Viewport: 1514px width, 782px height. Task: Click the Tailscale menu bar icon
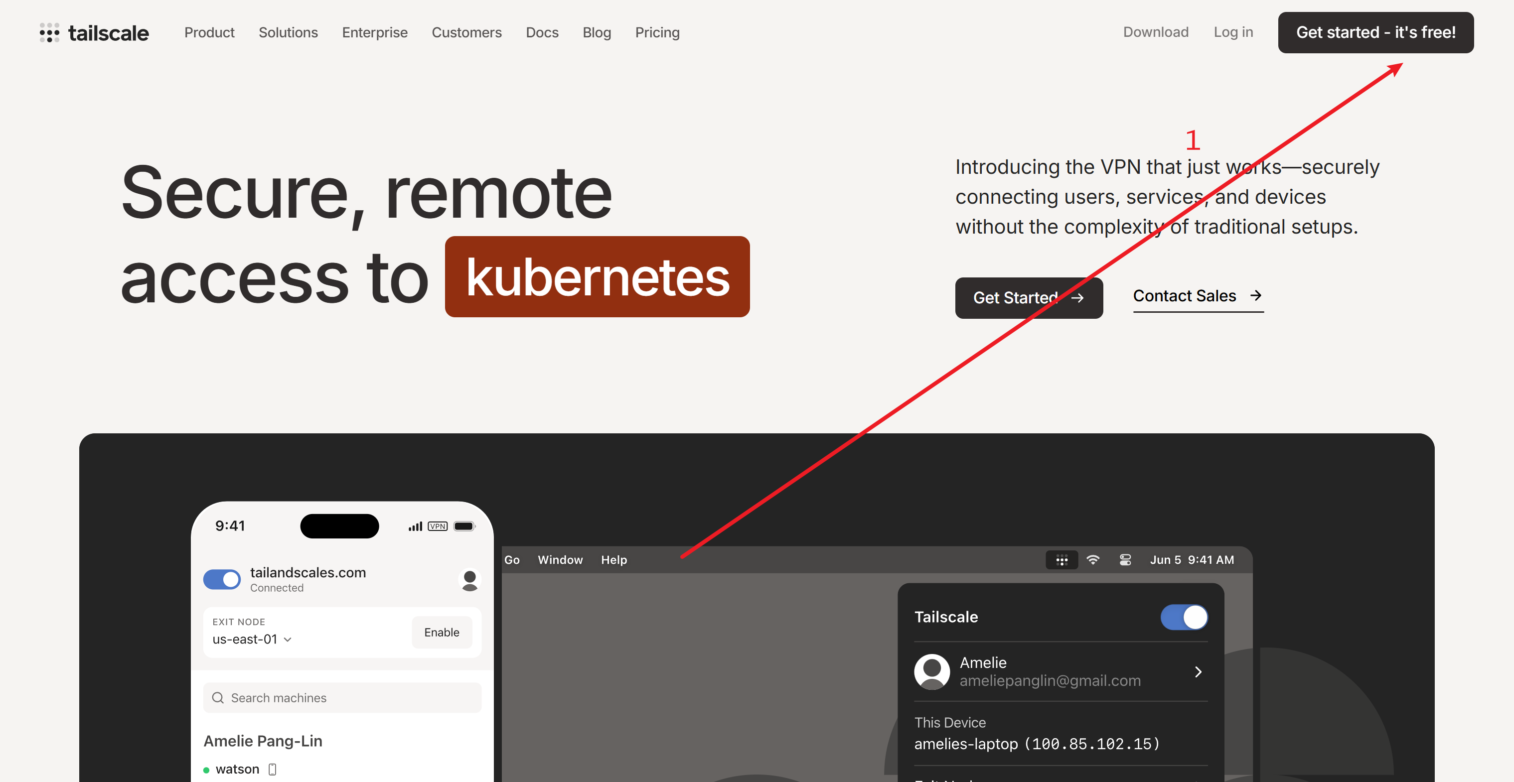(1061, 560)
